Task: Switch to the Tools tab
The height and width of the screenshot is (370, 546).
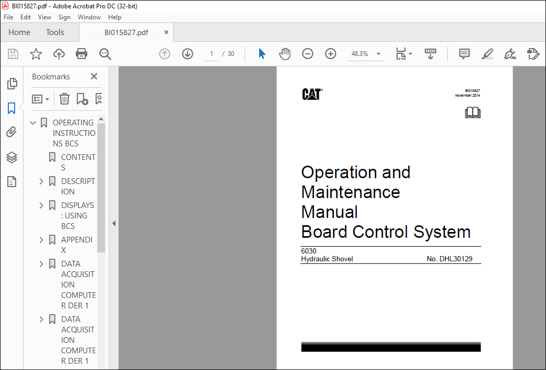Action: (x=55, y=32)
